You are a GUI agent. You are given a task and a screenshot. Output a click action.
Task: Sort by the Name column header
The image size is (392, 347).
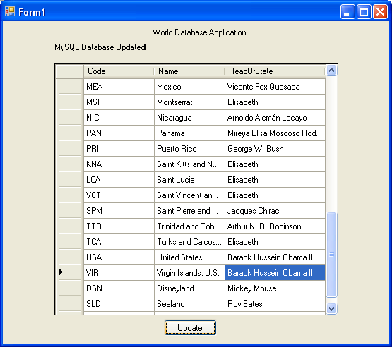(x=189, y=71)
